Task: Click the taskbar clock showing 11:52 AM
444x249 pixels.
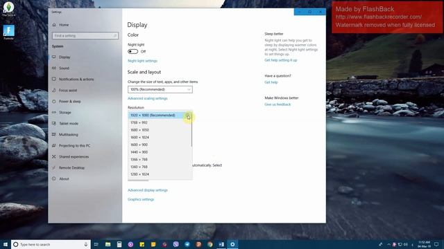Action: click(424, 244)
